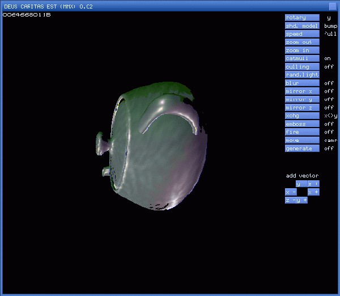Enable mirror y
Screen dimensions: 340x296
coord(302,99)
